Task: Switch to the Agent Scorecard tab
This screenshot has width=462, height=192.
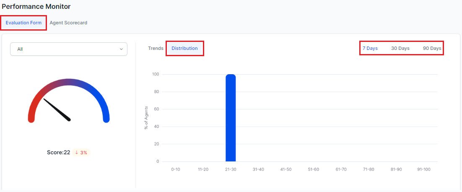Action: pos(68,23)
